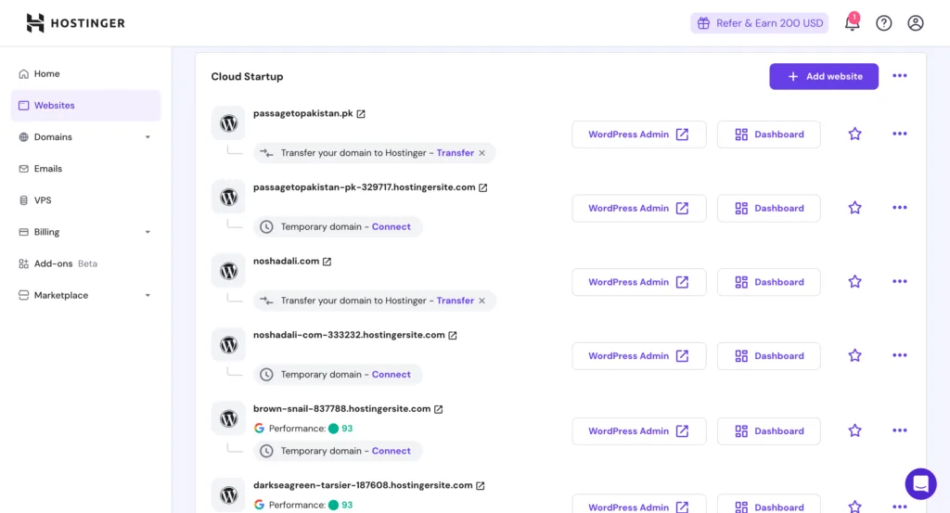Open darkseagreen-tarsier-187608 site external link icon
This screenshot has width=950, height=513.
pos(480,486)
